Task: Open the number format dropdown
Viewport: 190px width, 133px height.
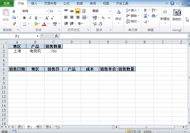Action: point(110,11)
